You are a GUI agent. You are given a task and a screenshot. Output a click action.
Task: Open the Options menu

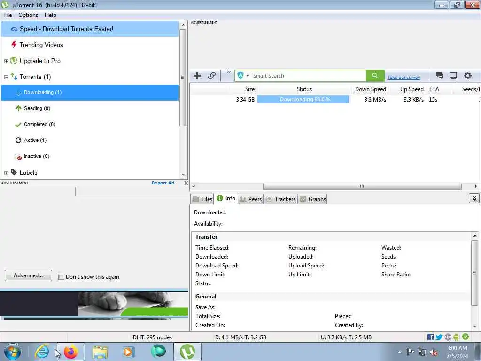point(28,15)
